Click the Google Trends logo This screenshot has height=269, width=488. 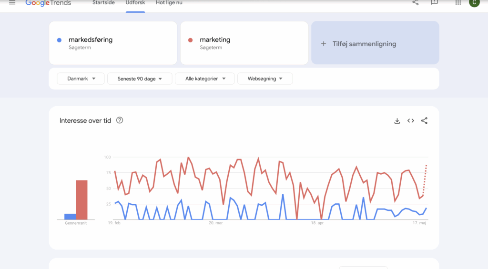[x=48, y=3]
